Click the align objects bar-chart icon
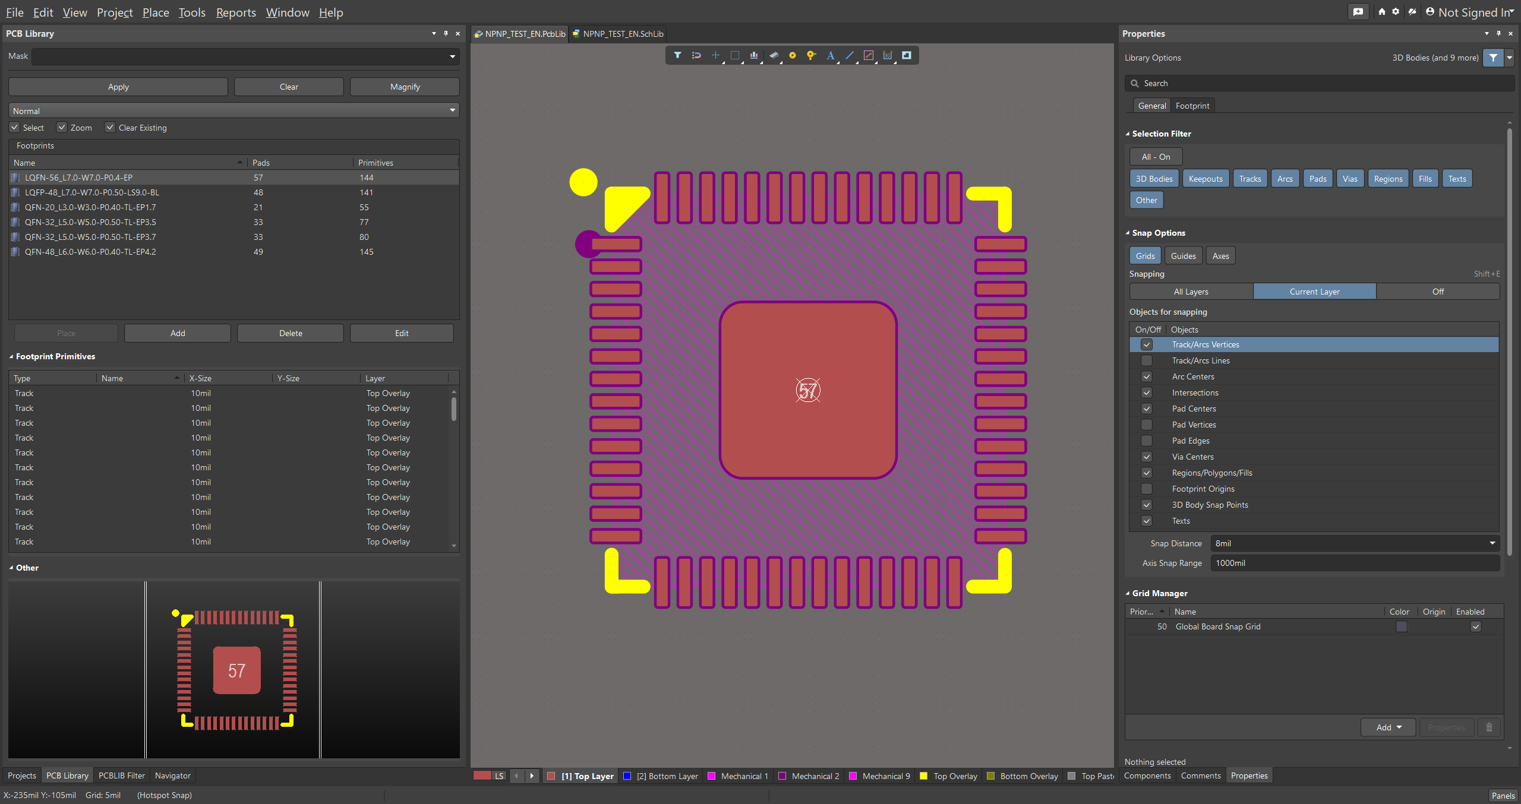The image size is (1521, 804). coord(754,55)
